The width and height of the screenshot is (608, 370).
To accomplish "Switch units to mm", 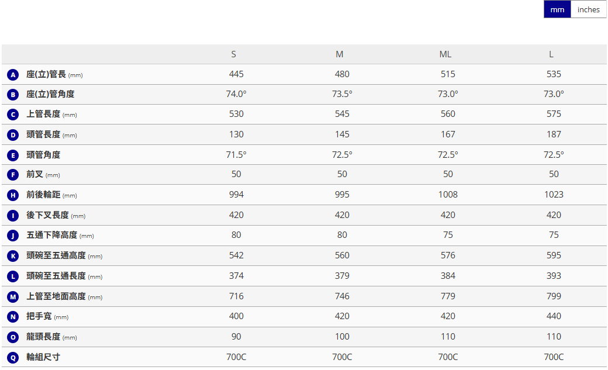I will [557, 9].
